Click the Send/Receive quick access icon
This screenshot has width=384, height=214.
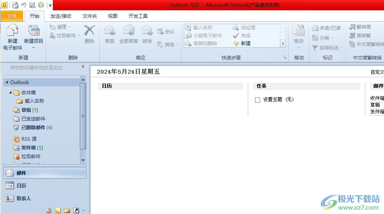(15, 5)
